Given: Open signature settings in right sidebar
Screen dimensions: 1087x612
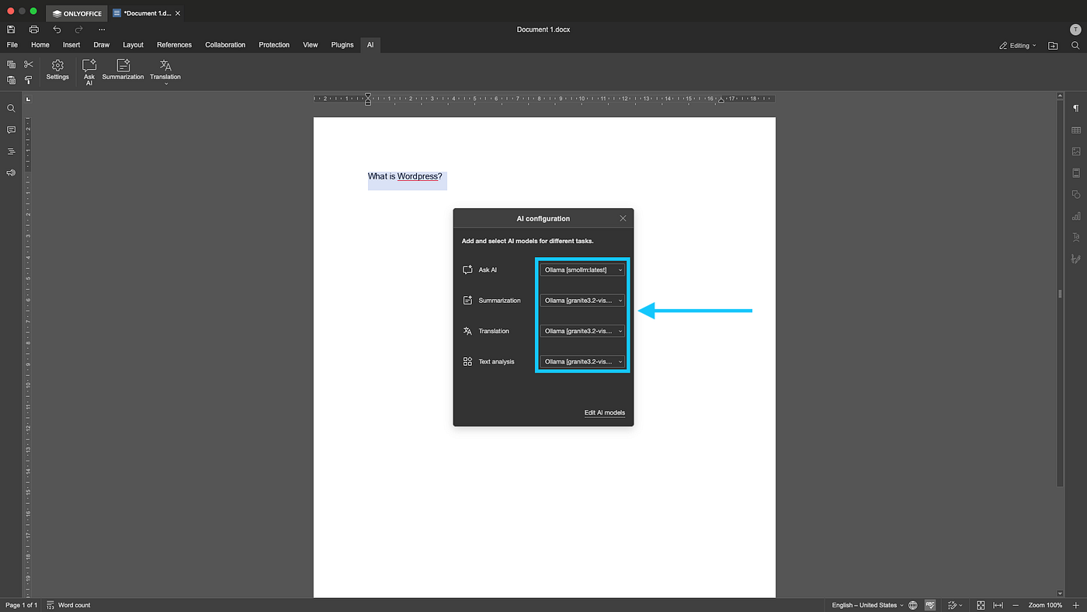Looking at the screenshot, I should 1076,259.
